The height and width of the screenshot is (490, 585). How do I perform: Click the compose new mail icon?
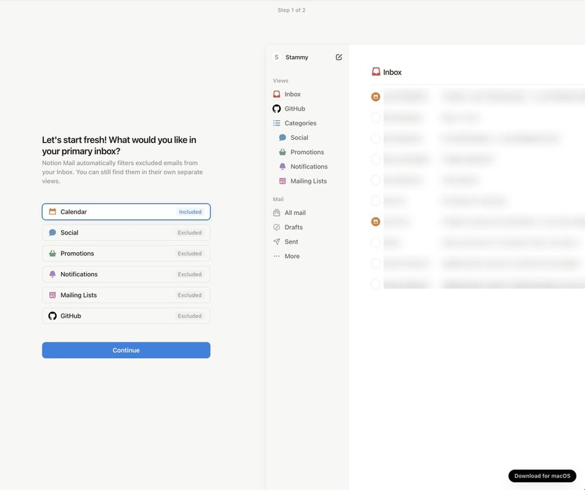(x=339, y=57)
